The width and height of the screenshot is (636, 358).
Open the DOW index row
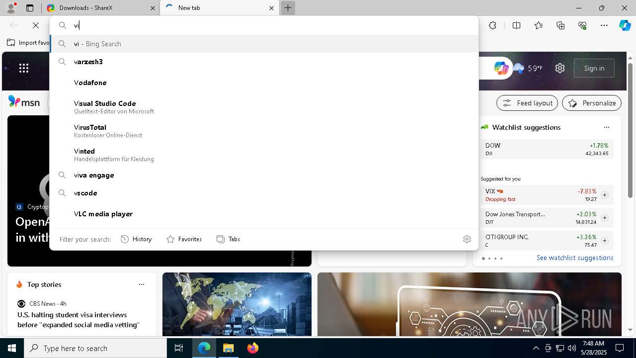point(547,149)
